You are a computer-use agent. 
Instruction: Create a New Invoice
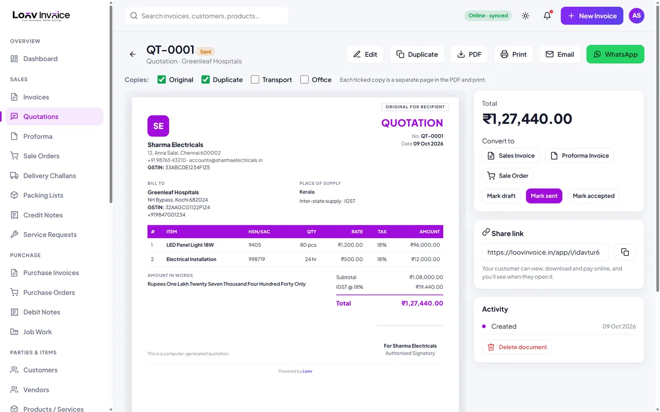coord(592,16)
